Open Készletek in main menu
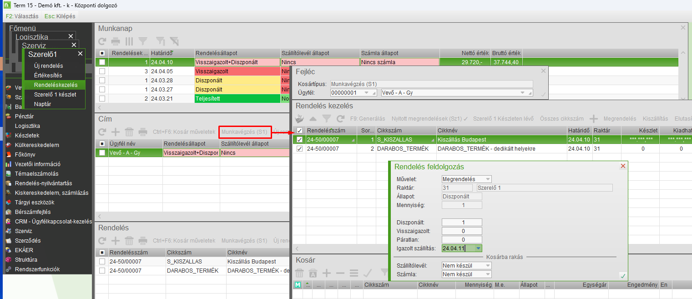 (27, 136)
